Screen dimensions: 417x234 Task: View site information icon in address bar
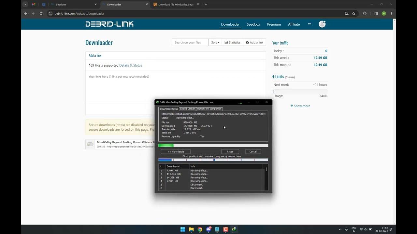(x=50, y=14)
